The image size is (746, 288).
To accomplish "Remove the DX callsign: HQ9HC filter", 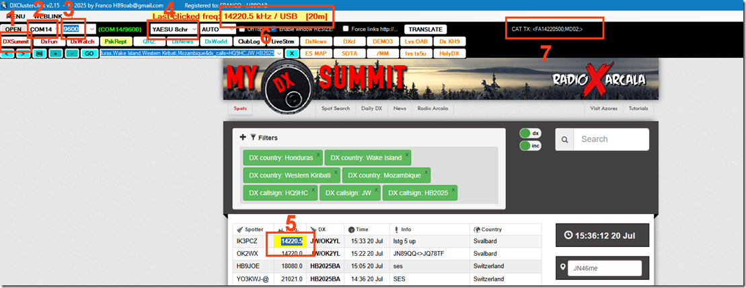I will (x=313, y=190).
